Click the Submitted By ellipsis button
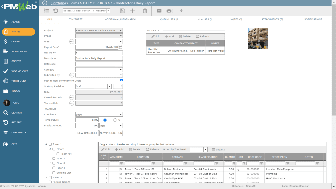The height and width of the screenshot is (189, 336). (x=72, y=75)
